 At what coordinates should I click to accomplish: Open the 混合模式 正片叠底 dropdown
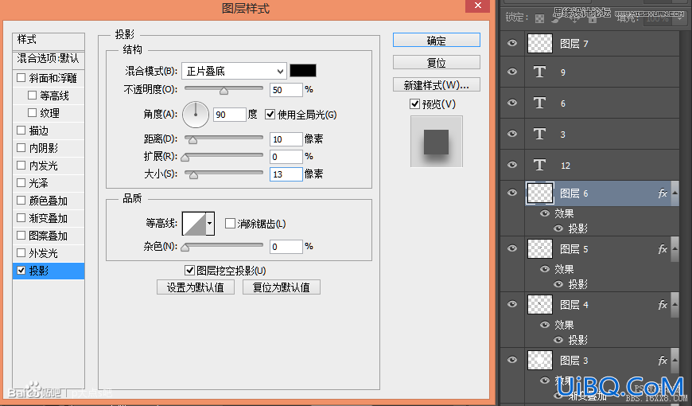coord(234,71)
